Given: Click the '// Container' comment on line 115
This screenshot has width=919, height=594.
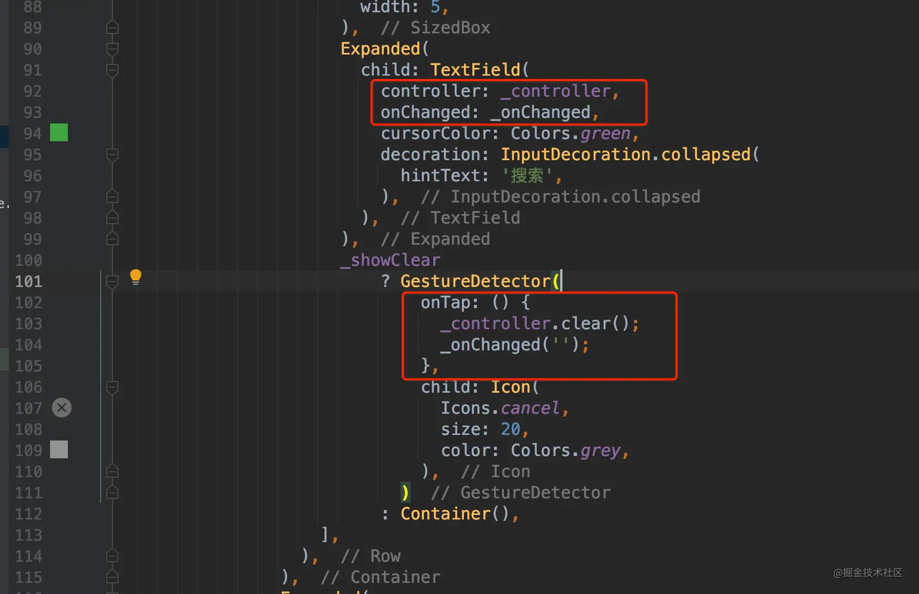Looking at the screenshot, I should (381, 577).
